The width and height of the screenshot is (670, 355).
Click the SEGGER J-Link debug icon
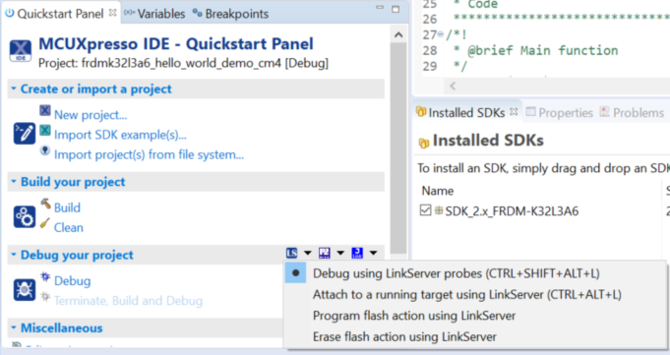pyautogui.click(x=357, y=253)
